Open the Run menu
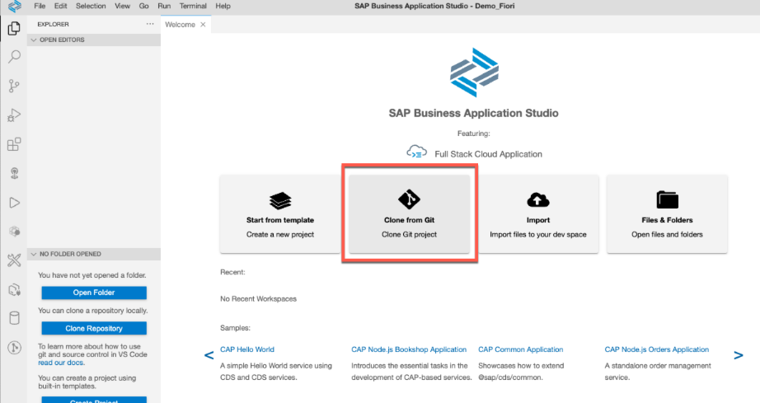The width and height of the screenshot is (760, 403). tap(164, 6)
